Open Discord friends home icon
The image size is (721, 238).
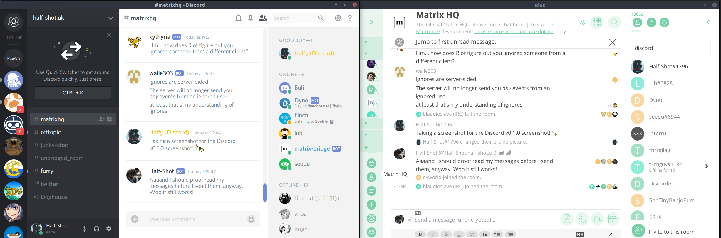pos(14,22)
